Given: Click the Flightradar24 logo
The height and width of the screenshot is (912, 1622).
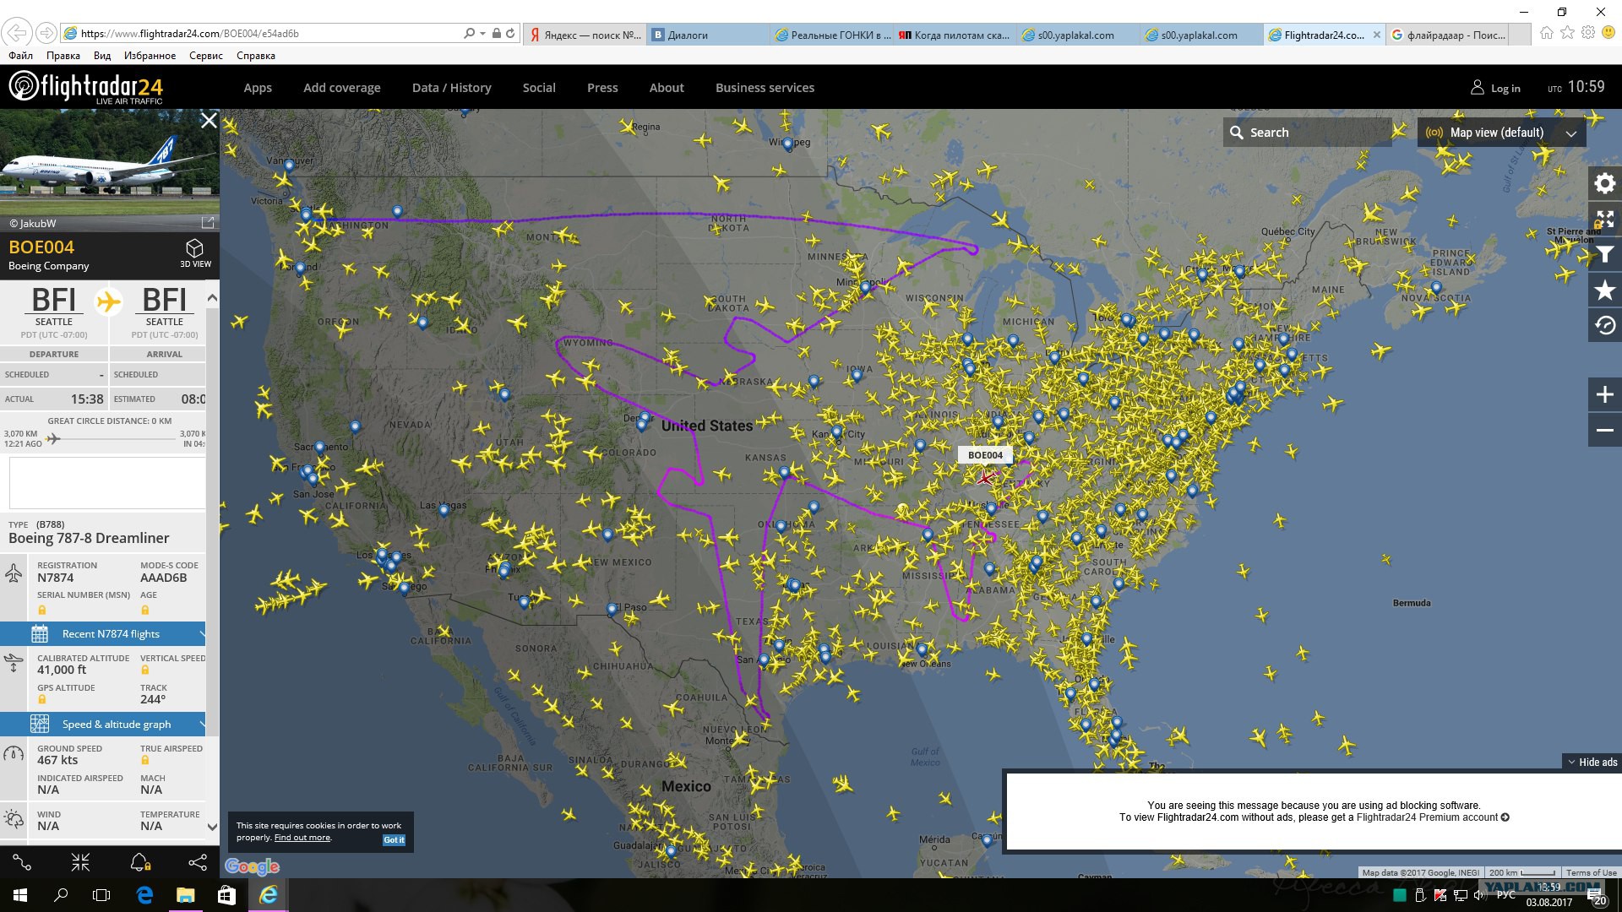Looking at the screenshot, I should pos(86,87).
